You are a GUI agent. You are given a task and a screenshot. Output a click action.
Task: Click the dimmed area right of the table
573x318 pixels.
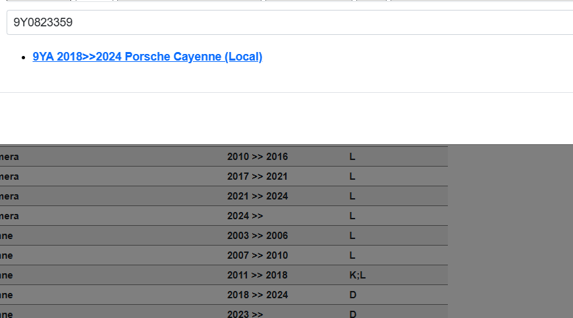coord(510,230)
